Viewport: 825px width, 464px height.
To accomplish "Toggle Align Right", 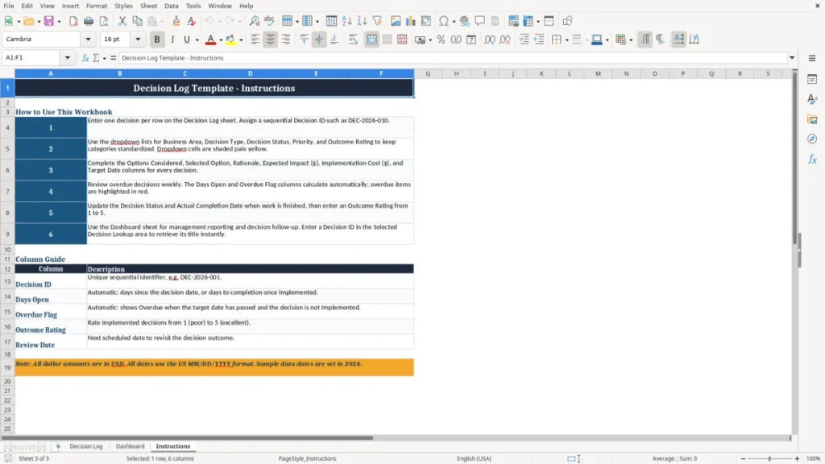I will 286,39.
